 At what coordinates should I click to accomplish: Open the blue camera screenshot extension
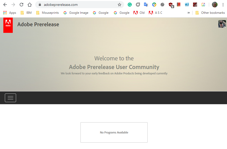coord(187,5)
